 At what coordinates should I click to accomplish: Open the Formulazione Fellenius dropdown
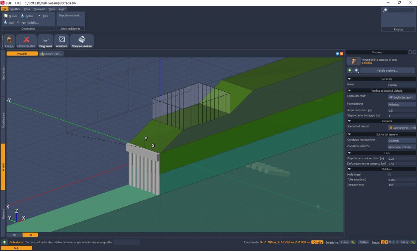[x=401, y=104]
